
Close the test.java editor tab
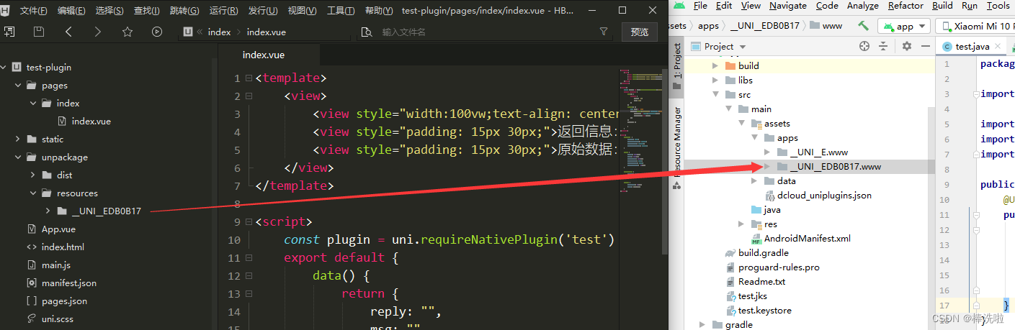(x=998, y=47)
